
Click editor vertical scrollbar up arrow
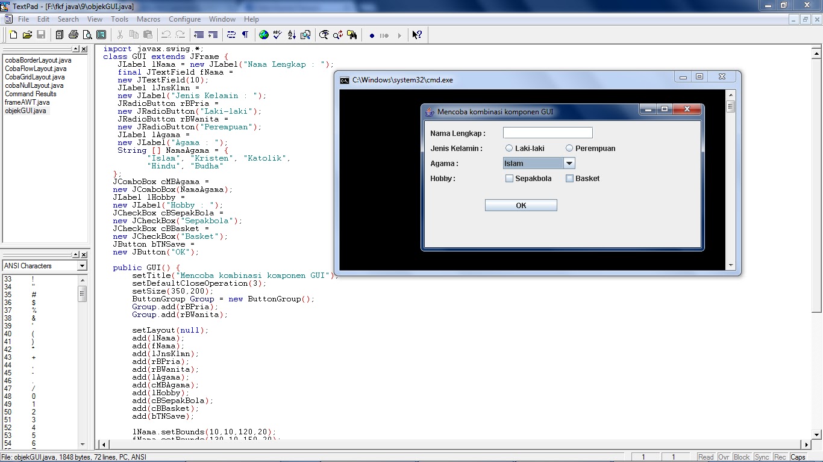tap(817, 54)
